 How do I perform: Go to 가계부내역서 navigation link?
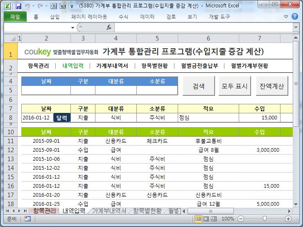click(112, 66)
